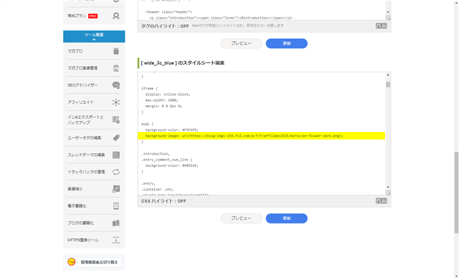The width and height of the screenshot is (459, 279).
Task: Click the wide_3c_blue のスタイルシート編集 heading
Action: [x=182, y=63]
